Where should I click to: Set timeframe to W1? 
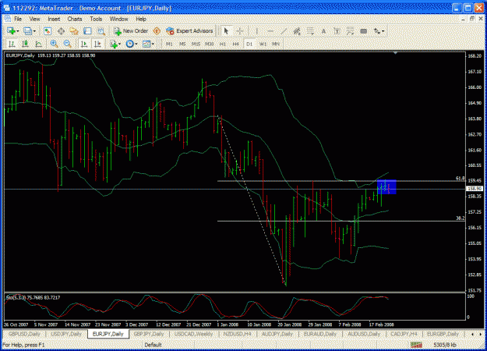263,44
